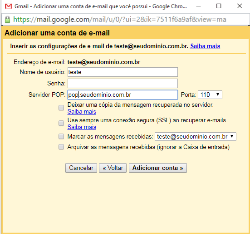Viewport: 250px width, 234px height.
Task: Enable leaving a copy on the server
Action: (61, 108)
